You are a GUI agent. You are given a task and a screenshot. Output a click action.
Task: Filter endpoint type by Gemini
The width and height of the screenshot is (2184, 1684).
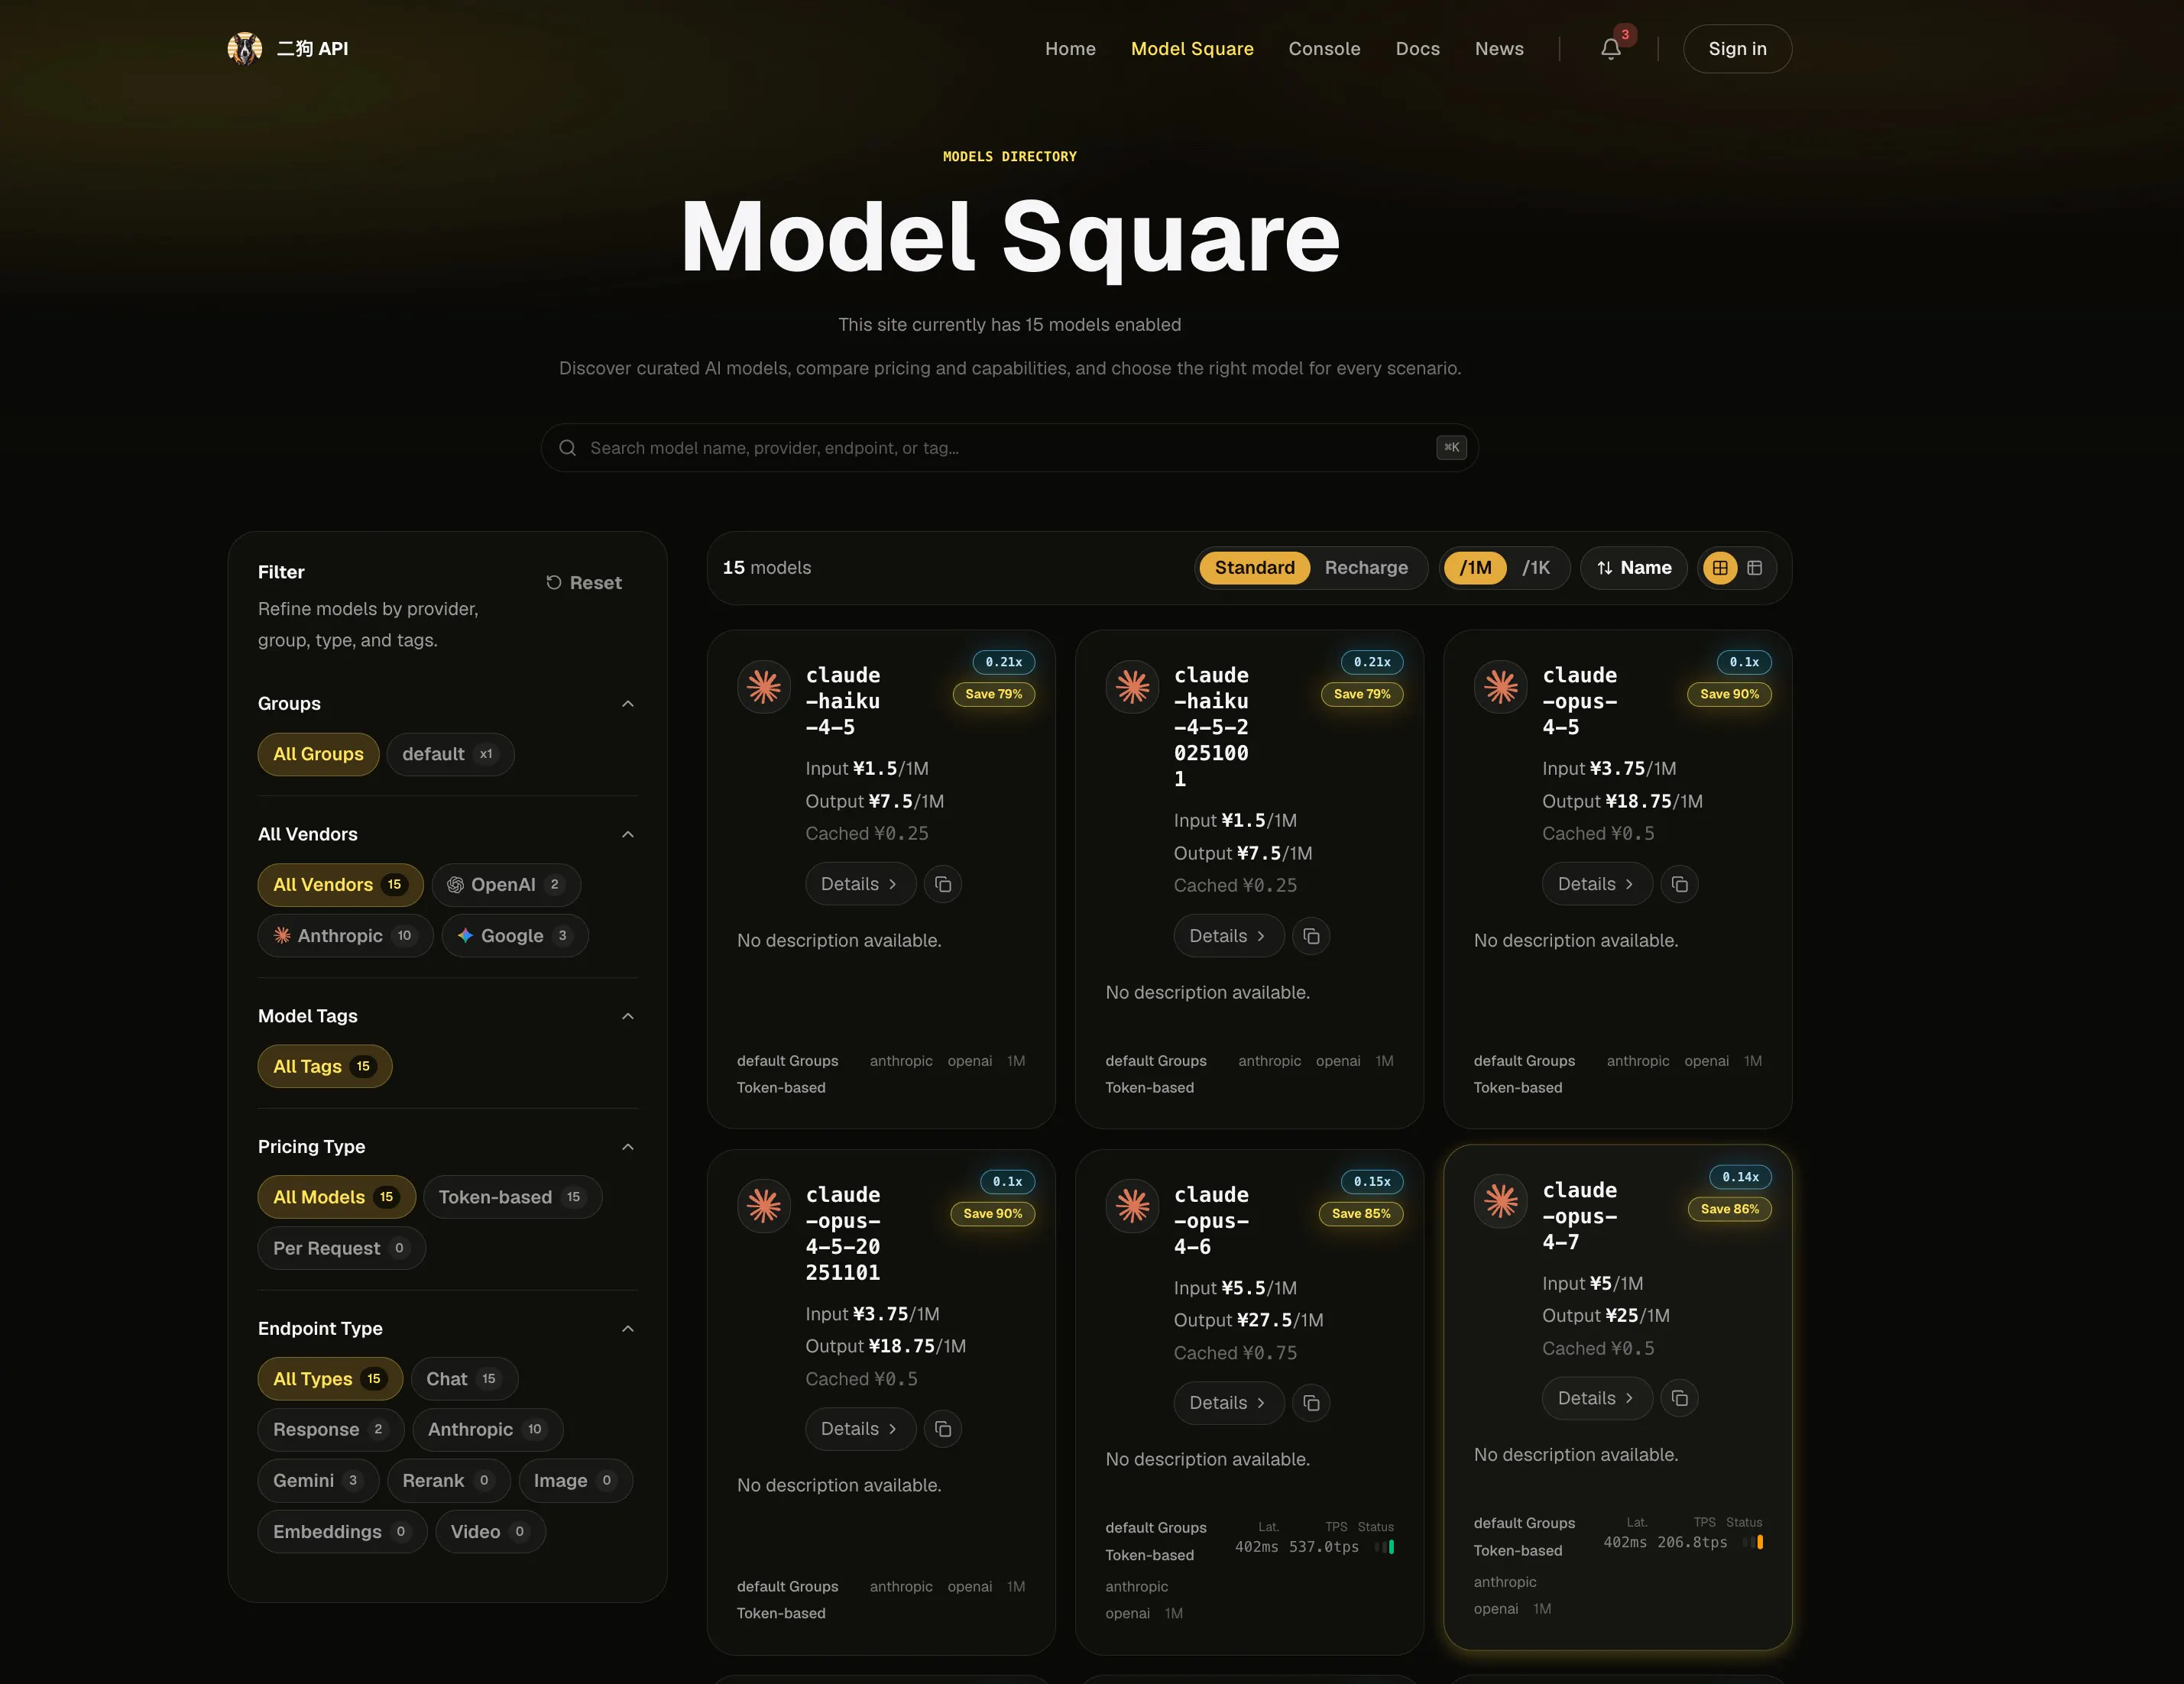coord(318,1481)
